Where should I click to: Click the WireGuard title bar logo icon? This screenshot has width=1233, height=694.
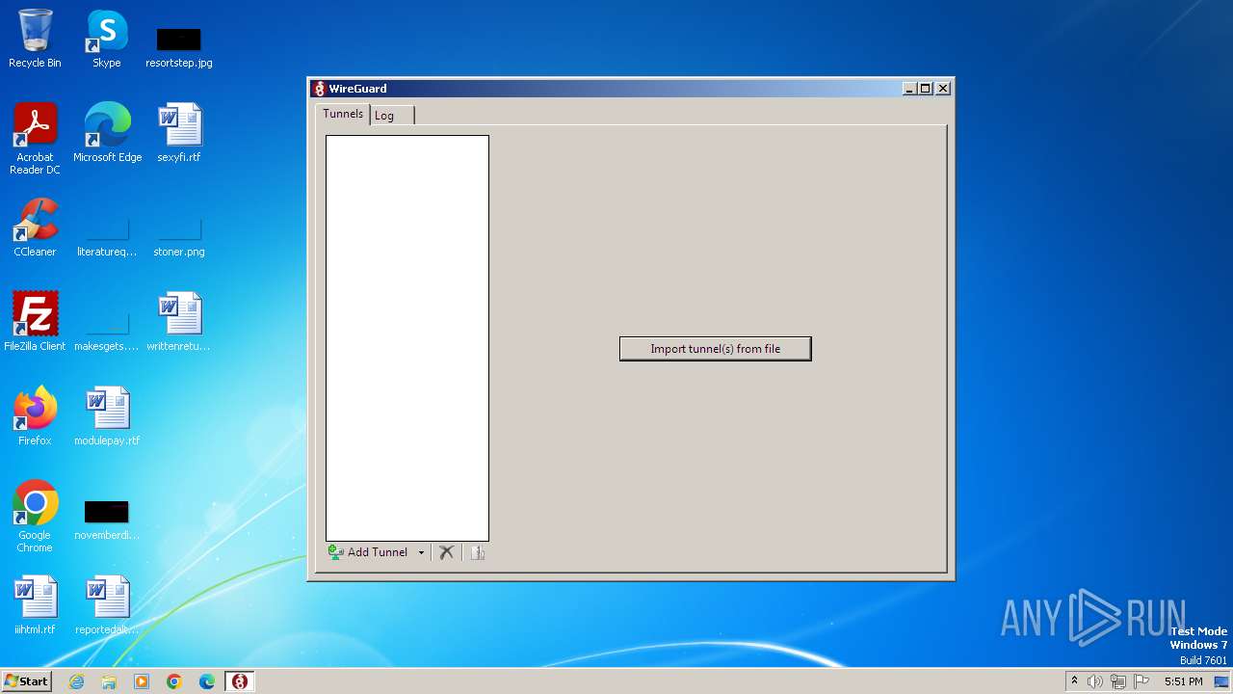pos(319,89)
